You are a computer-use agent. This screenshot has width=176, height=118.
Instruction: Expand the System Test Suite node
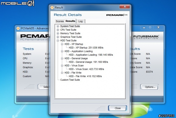[58, 26]
